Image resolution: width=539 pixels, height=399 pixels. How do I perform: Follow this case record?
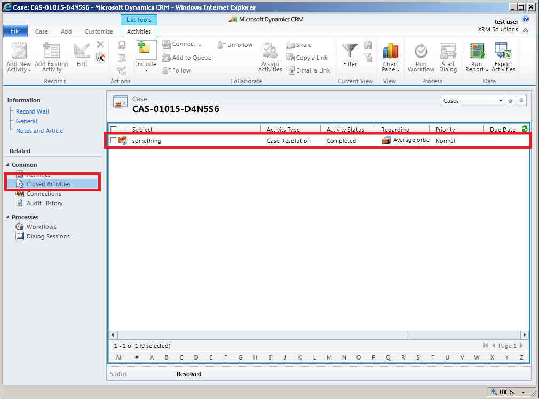[176, 70]
